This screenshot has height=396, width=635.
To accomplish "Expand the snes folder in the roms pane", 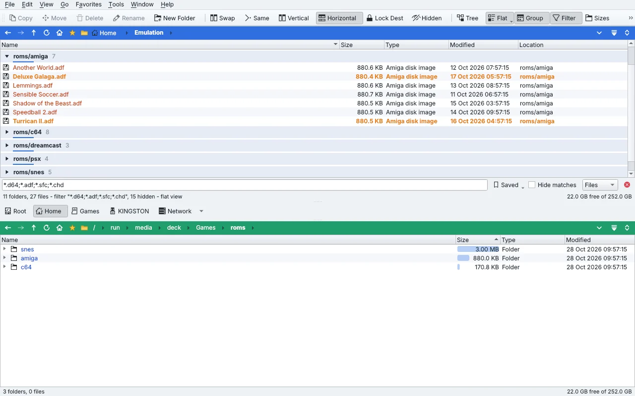I will click(4, 249).
